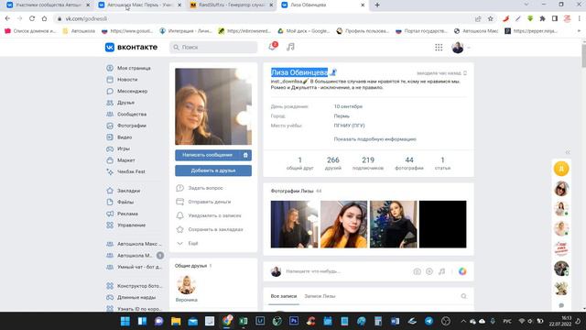Viewport: 586px width, 330px height.
Task: Open the 219 подписчиков counter
Action: pyautogui.click(x=368, y=163)
